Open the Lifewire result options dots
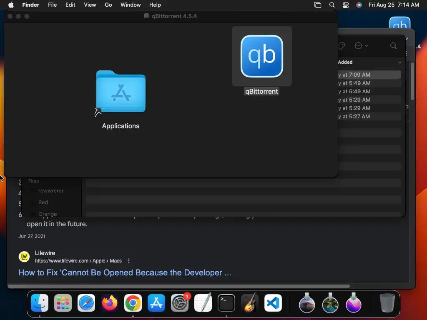Screen dimensions: 427x320 pos(129,261)
